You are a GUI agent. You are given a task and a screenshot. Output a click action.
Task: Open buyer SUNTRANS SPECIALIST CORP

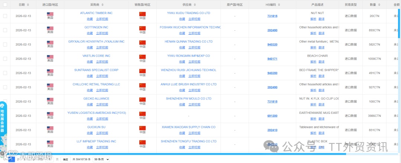tap(96, 70)
